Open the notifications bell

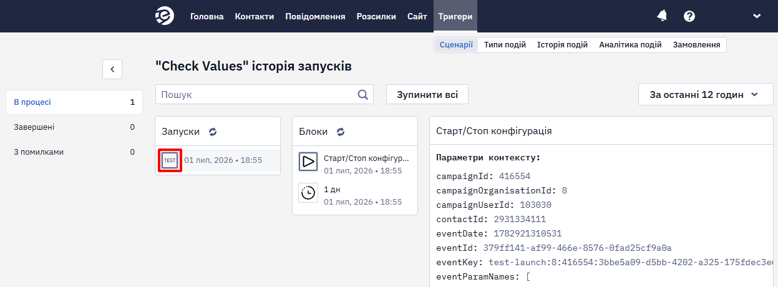pyautogui.click(x=662, y=16)
